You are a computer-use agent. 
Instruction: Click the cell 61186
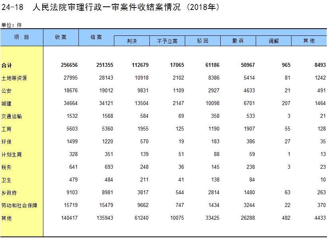pos(213,65)
